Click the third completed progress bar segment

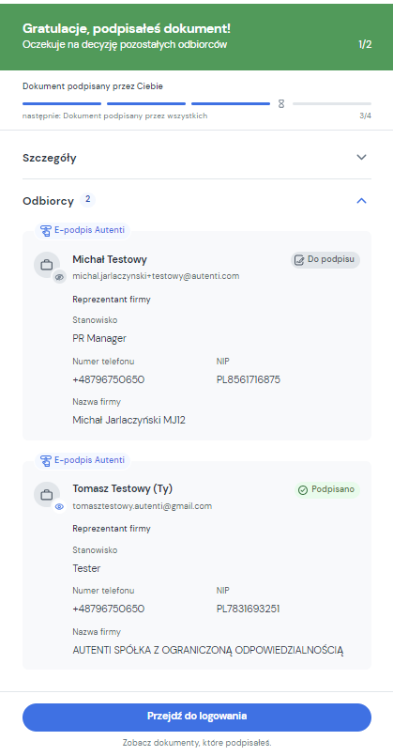point(231,103)
